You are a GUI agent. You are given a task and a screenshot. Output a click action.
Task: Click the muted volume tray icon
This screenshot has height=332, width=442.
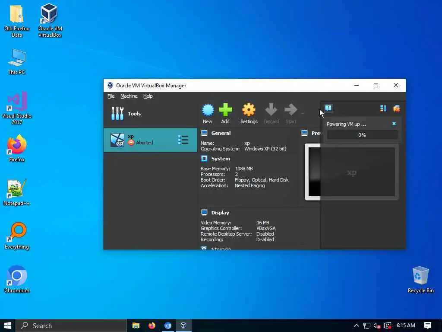pyautogui.click(x=377, y=326)
